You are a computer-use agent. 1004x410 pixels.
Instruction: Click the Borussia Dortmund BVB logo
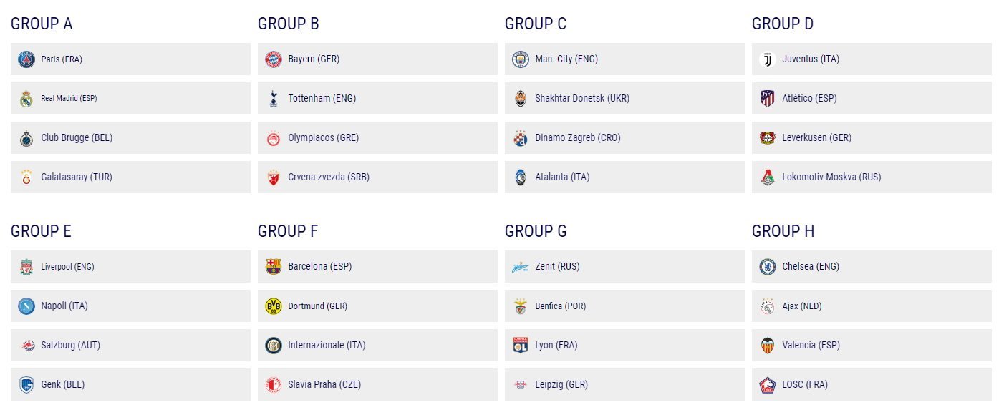tap(274, 306)
